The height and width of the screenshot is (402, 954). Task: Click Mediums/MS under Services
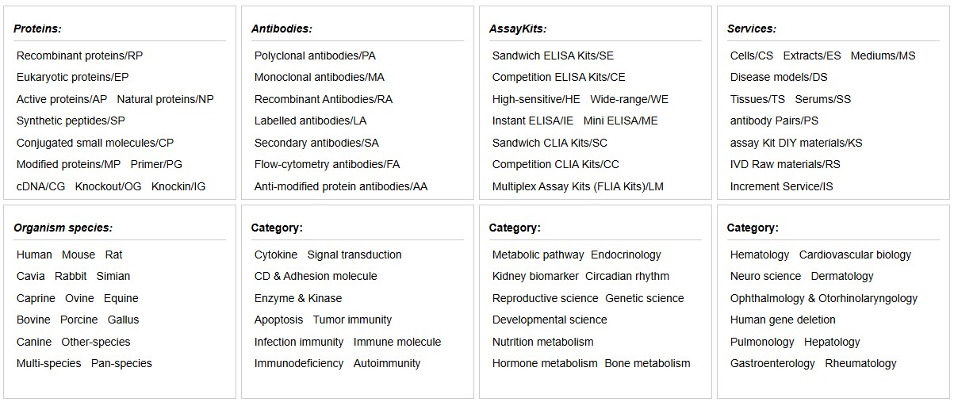coord(883,56)
